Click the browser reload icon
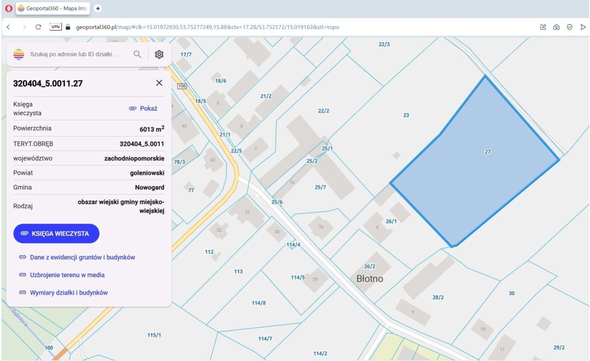Image resolution: width=590 pixels, height=361 pixels. pyautogui.click(x=39, y=27)
